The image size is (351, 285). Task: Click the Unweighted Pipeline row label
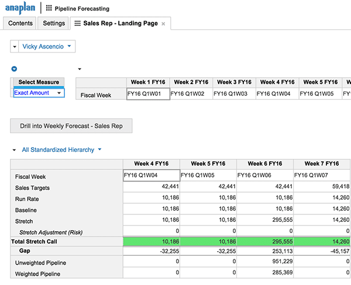[40, 263]
